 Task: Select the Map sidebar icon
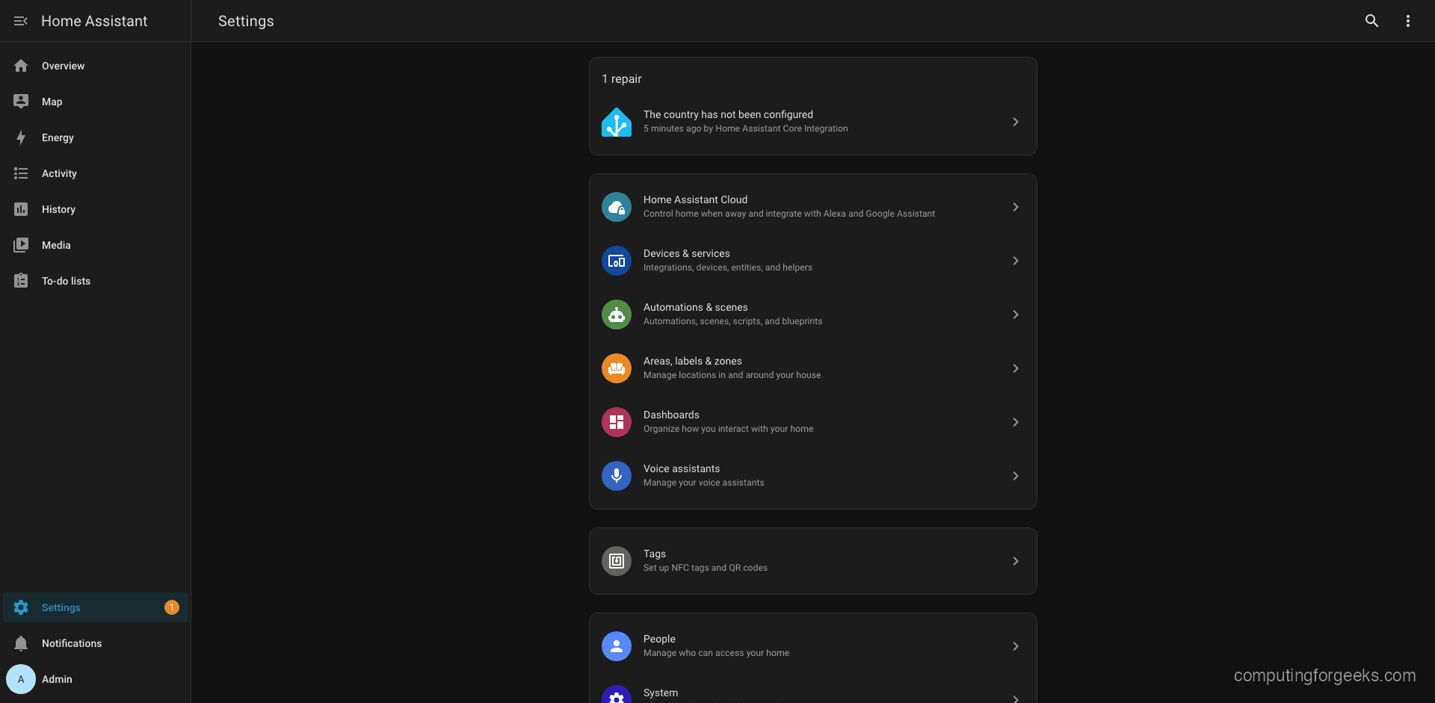point(21,102)
